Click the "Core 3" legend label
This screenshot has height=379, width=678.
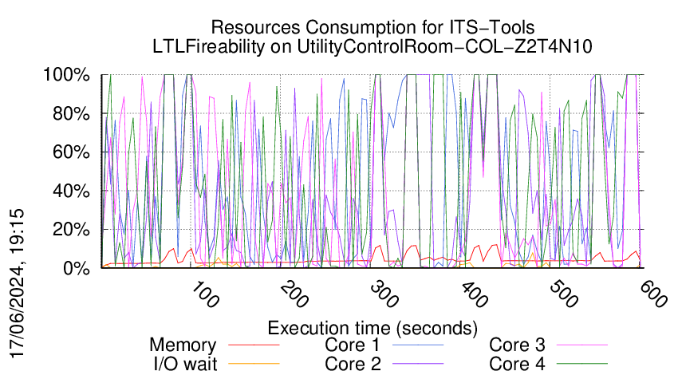click(517, 345)
